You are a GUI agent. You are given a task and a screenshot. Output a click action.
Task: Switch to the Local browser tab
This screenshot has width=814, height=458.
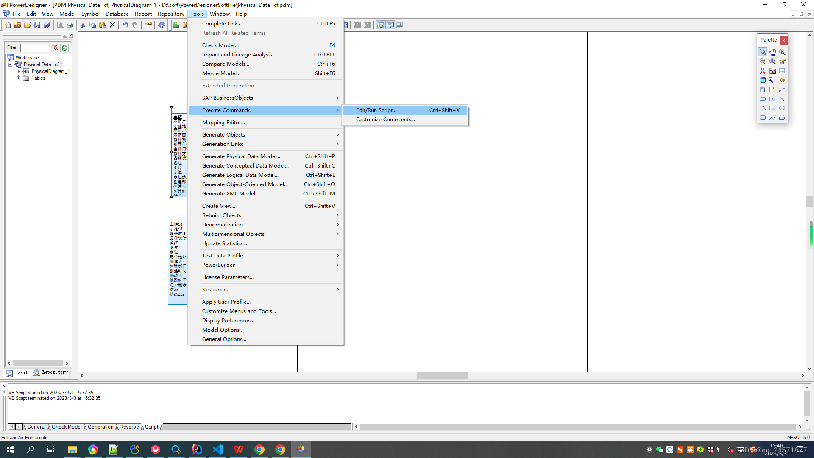click(x=17, y=373)
